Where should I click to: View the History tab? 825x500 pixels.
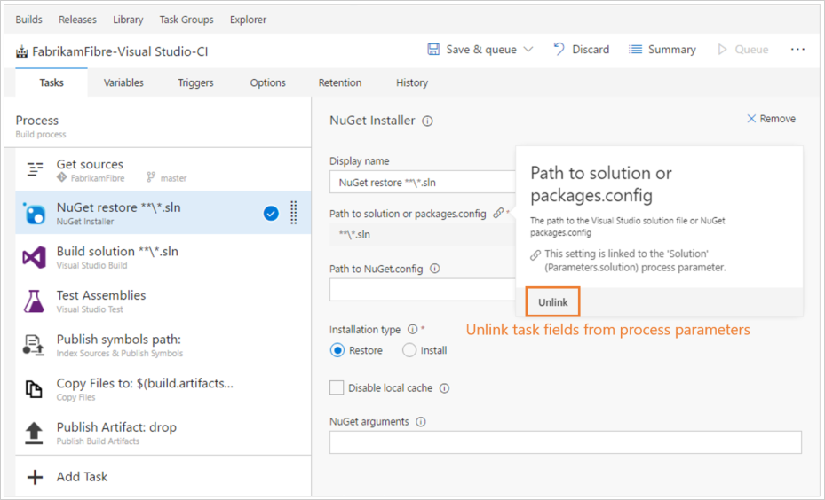(x=412, y=82)
